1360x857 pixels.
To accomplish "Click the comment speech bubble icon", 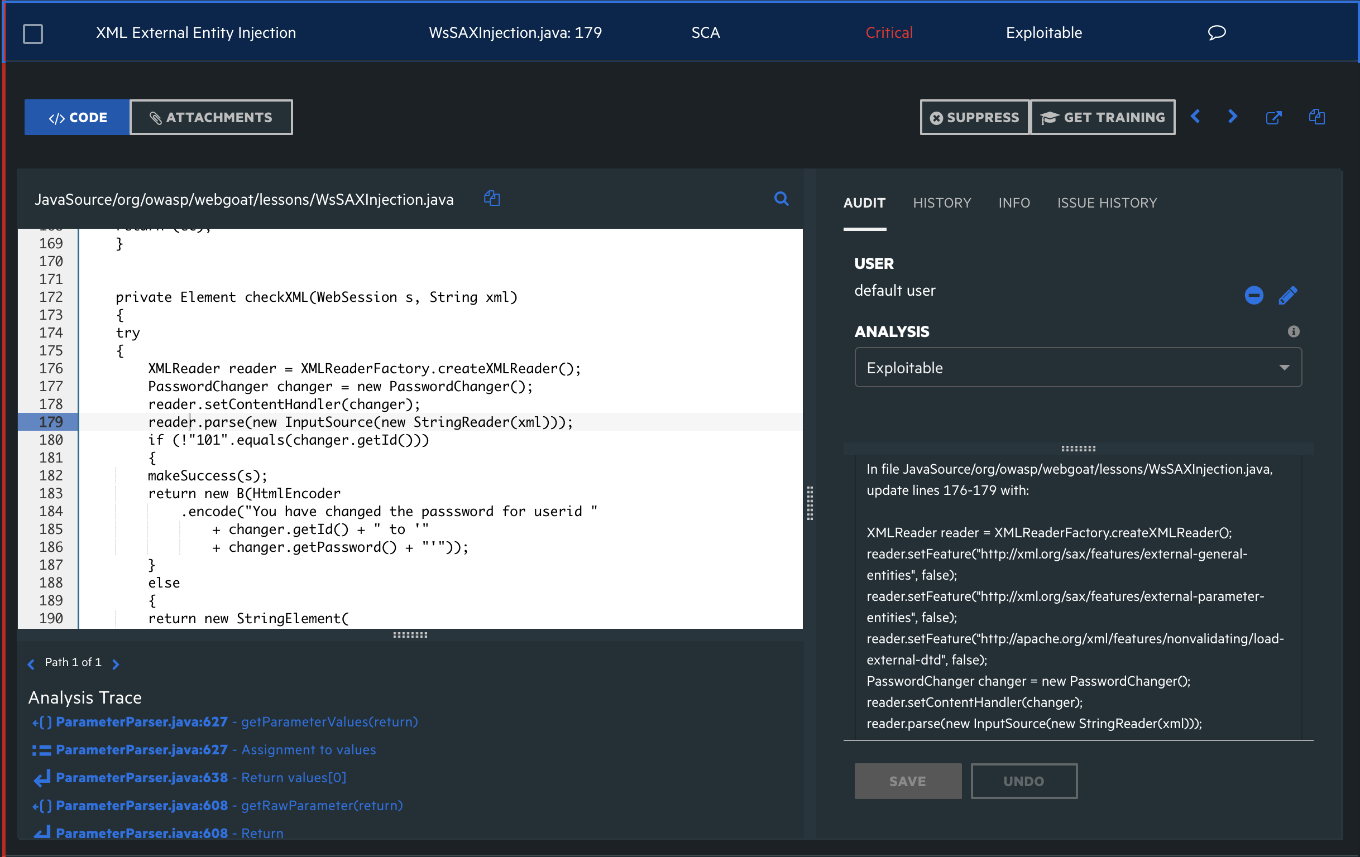I will (1217, 33).
